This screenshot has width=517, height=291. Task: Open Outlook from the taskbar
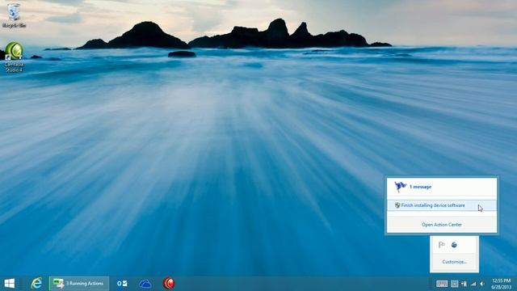tap(122, 284)
